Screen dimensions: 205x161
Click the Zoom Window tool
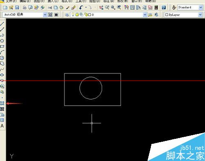point(113,7)
